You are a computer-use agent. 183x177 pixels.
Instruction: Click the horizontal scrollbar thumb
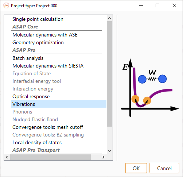[x=50, y=157]
